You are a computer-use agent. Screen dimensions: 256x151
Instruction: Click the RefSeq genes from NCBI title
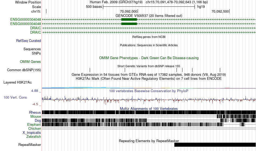(149, 37)
